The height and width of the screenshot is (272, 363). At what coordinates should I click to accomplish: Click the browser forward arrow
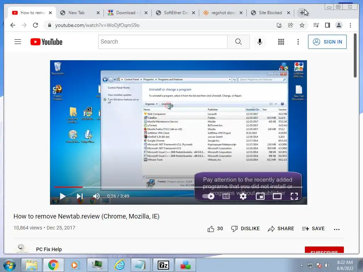pos(24,25)
